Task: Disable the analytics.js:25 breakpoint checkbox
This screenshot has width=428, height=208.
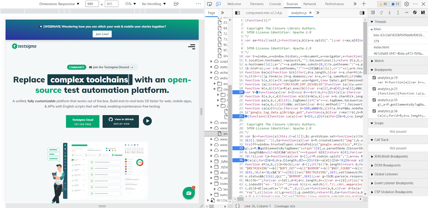Action: pos(374,89)
